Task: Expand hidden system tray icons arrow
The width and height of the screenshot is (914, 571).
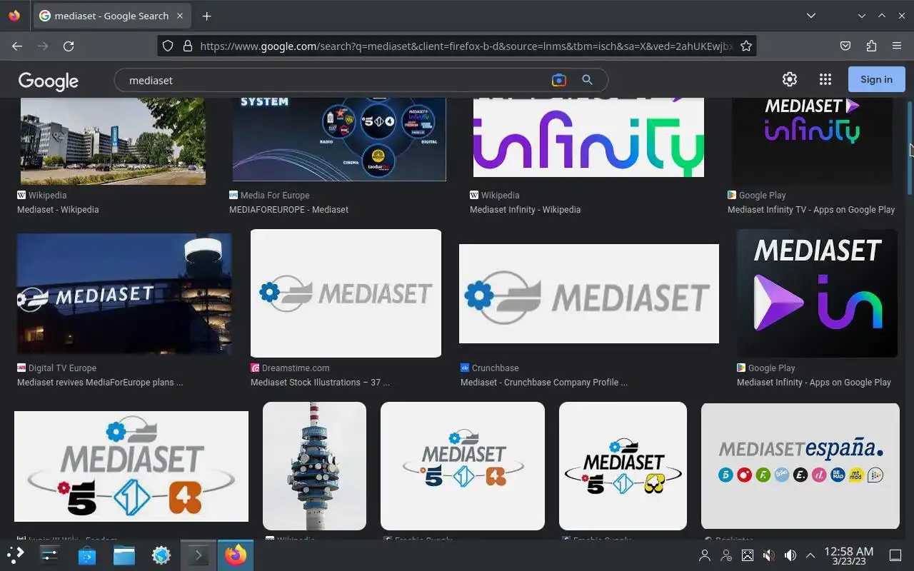Action: point(810,555)
